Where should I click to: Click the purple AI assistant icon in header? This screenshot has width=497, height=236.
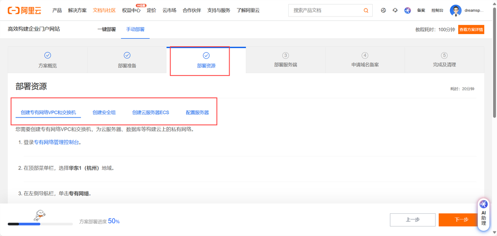[x=408, y=10]
